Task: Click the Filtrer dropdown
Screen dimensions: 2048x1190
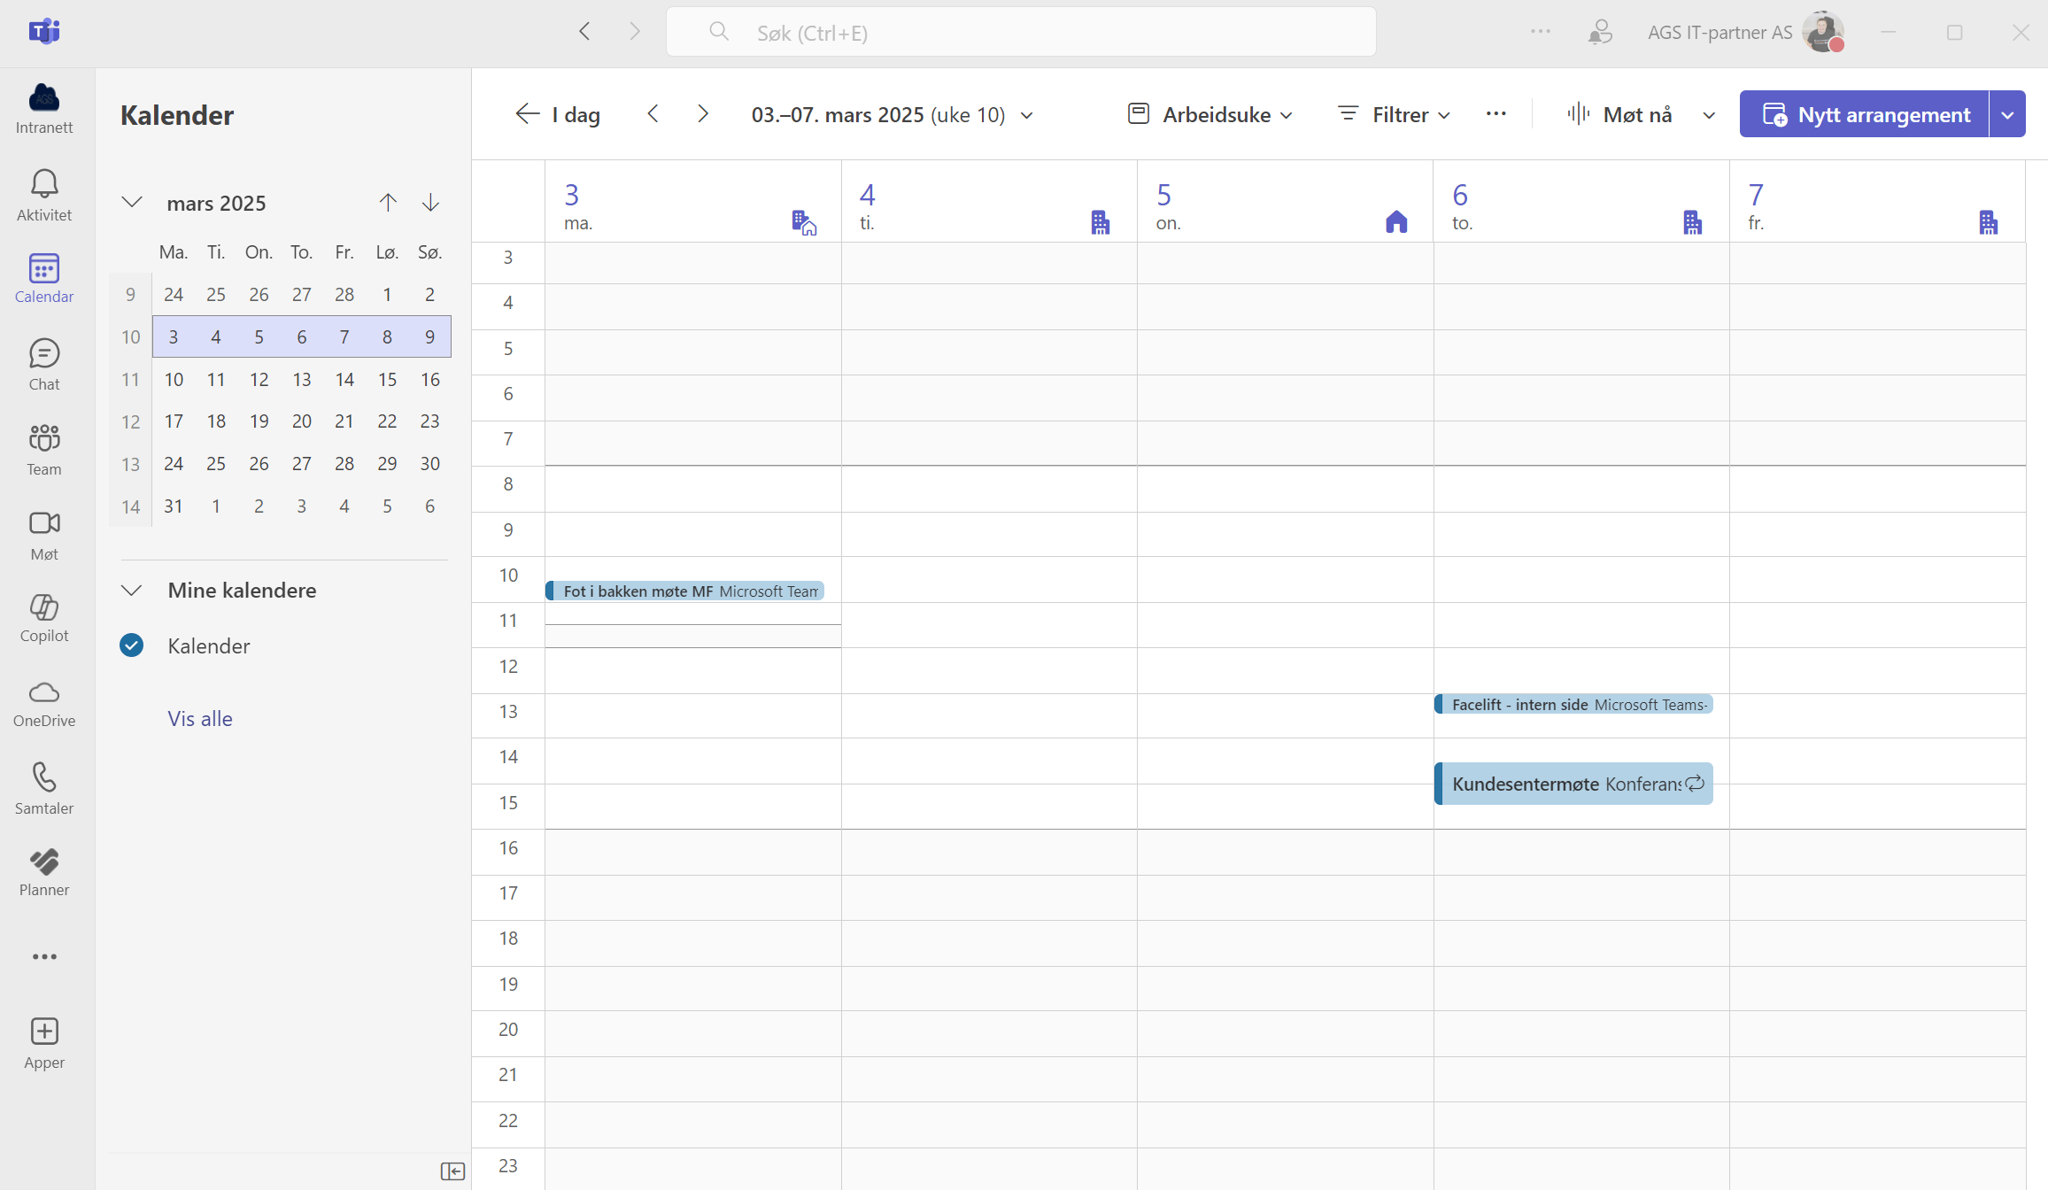Action: pyautogui.click(x=1391, y=115)
